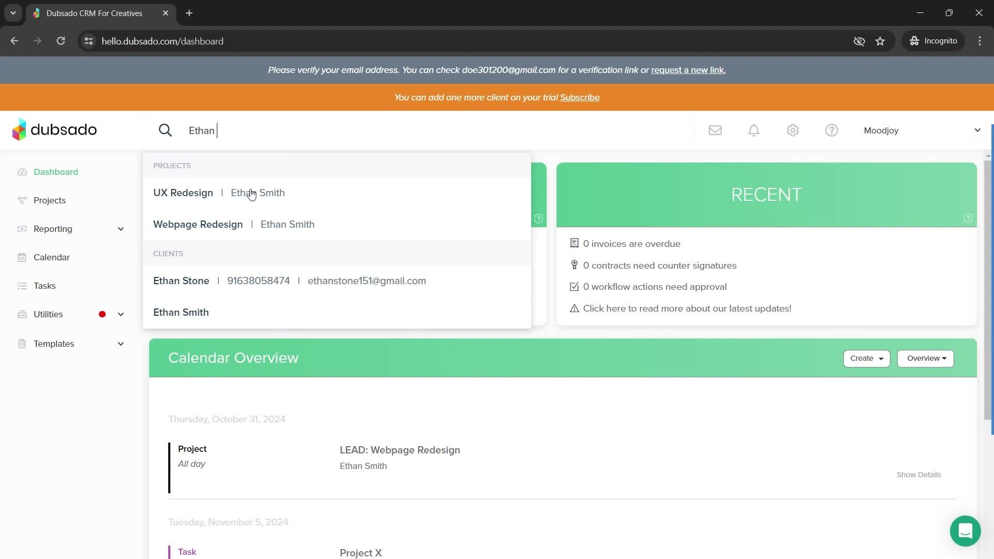Click the RECENT panel help icon

pos(968,218)
